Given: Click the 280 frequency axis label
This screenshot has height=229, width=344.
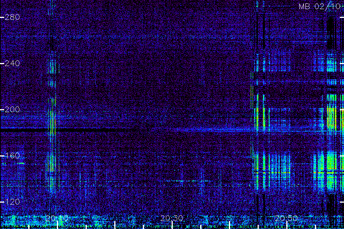Looking at the screenshot, I should coord(12,17).
